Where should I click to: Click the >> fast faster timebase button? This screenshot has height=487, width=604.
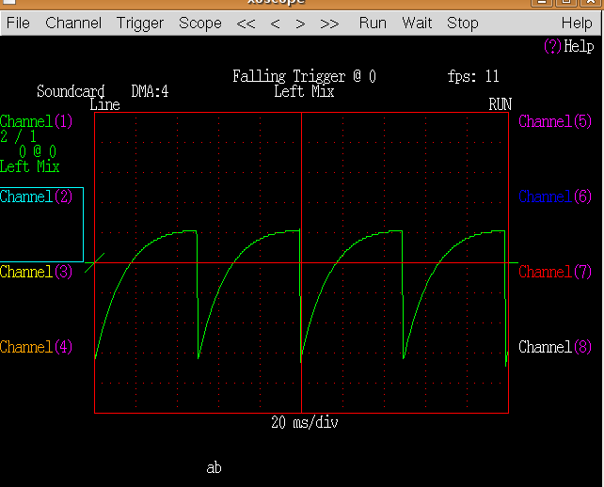point(330,23)
